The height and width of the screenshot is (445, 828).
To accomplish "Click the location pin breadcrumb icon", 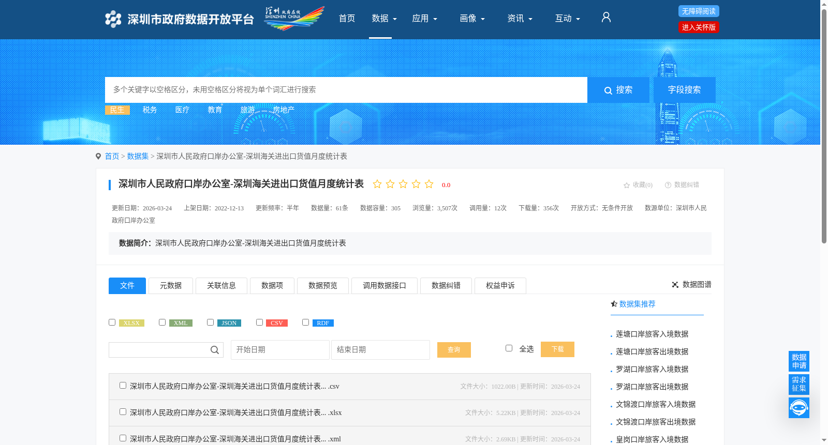I will tap(98, 157).
